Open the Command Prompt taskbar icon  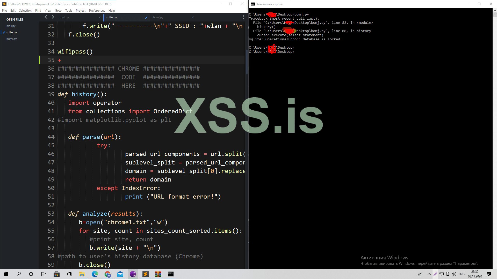pos(171,274)
